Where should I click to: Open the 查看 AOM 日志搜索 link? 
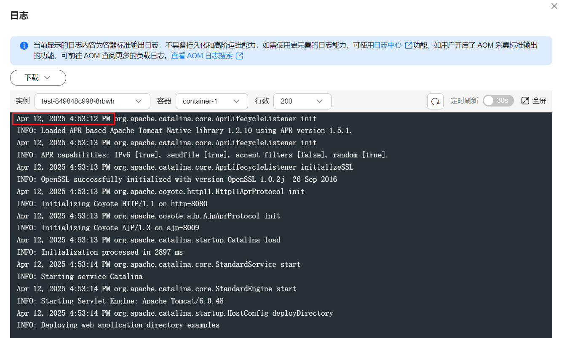pyautogui.click(x=202, y=56)
